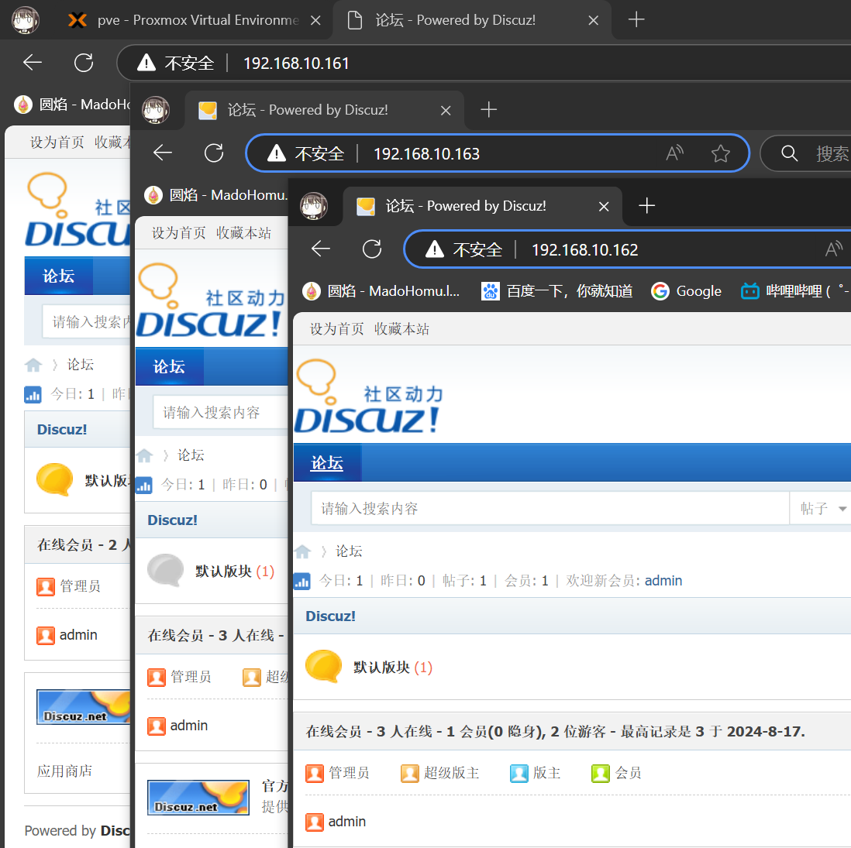Open profile avatar in 192.168.10.161 window
Viewport: 851px width, 848px height.
tap(26, 20)
